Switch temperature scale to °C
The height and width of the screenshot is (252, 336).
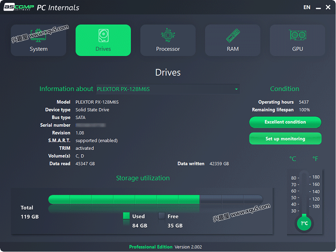pyautogui.click(x=293, y=159)
